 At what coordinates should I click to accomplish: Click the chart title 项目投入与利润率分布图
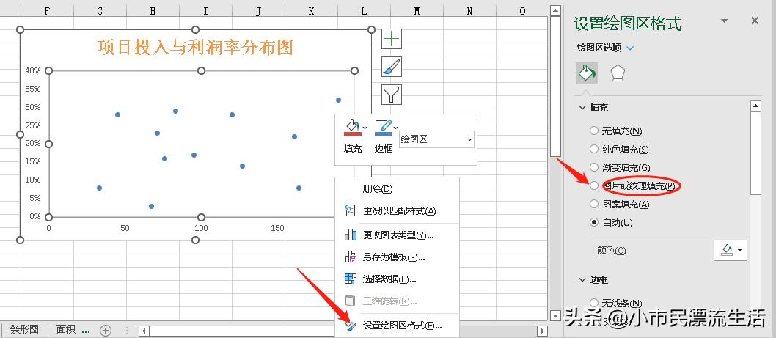(x=196, y=47)
